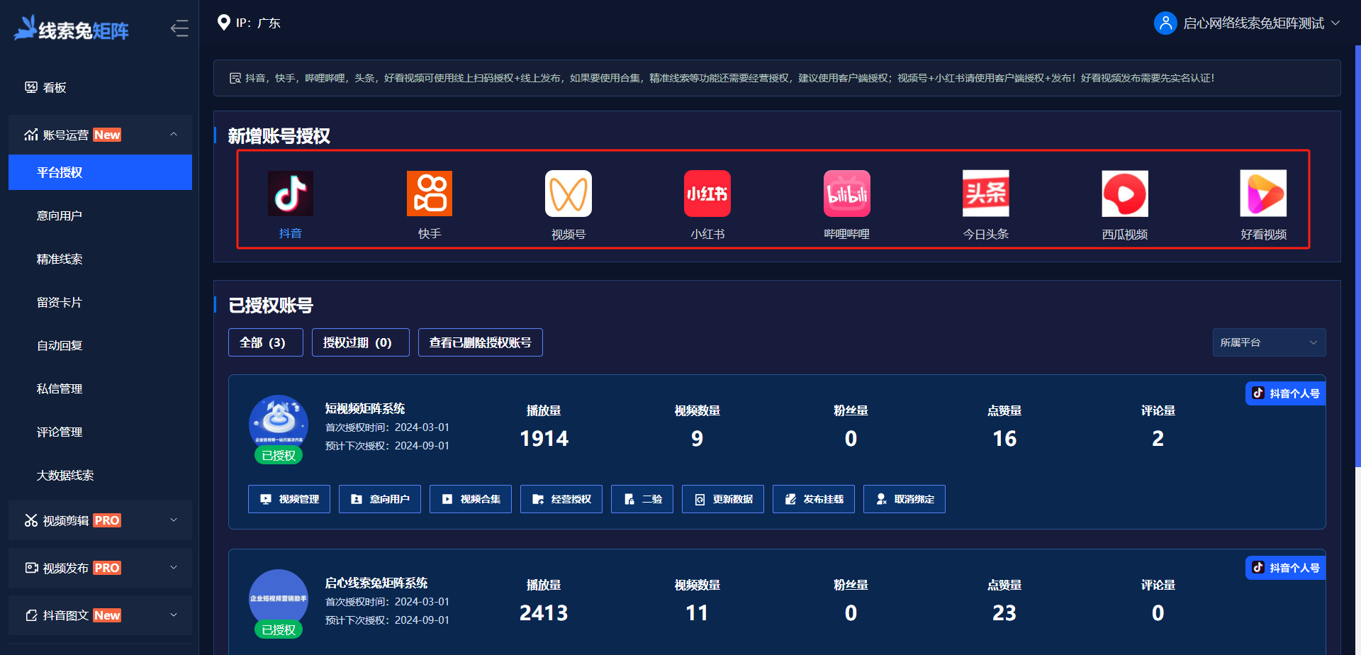
Task: Open avatar of 短视频矩阵系统 account
Action: 279,423
